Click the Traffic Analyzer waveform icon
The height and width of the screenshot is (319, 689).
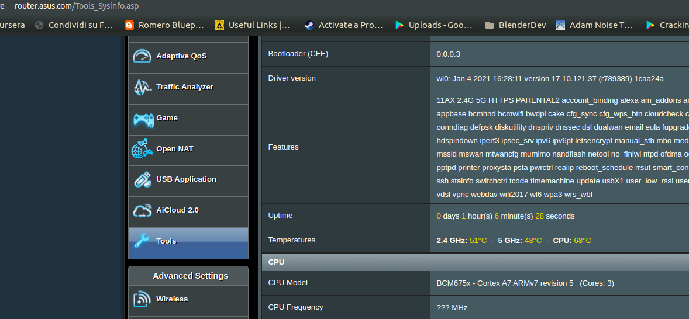coord(142,87)
